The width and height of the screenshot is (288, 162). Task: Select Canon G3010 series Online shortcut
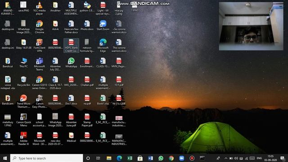(x=39, y=83)
